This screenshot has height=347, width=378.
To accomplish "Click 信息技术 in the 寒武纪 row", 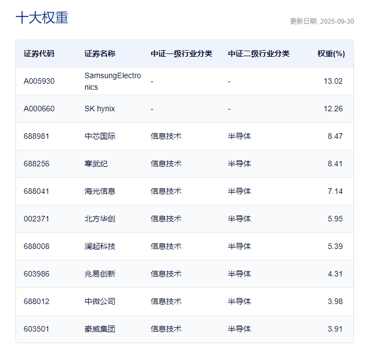I will pos(166,164).
